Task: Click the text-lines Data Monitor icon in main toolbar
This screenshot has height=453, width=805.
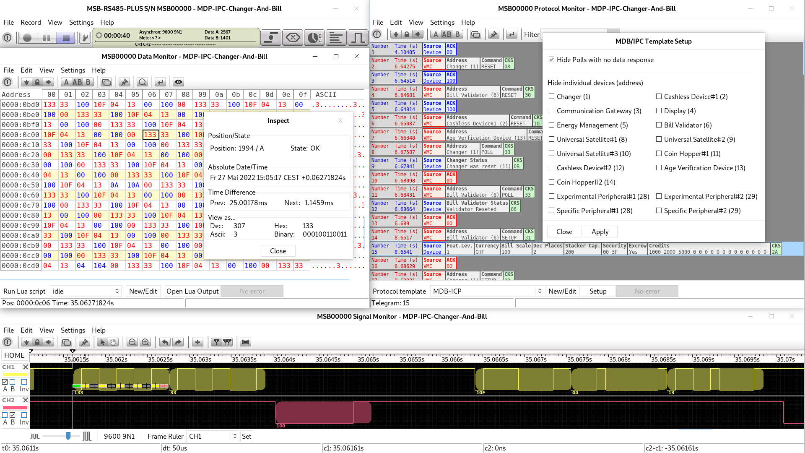Action: 336,38
